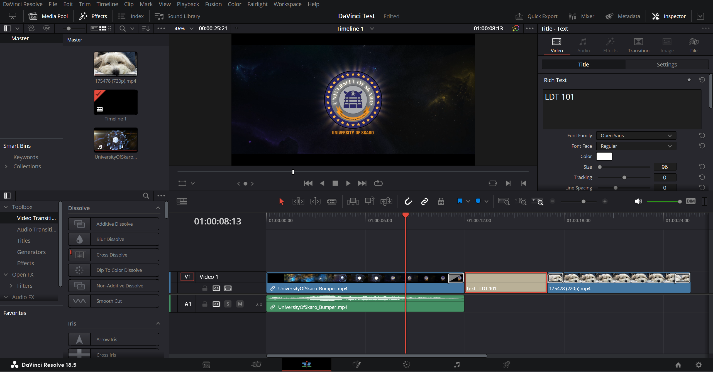Click Replace Clip icon in timeline toolbar
Image resolution: width=713 pixels, height=372 pixels.
click(x=386, y=201)
